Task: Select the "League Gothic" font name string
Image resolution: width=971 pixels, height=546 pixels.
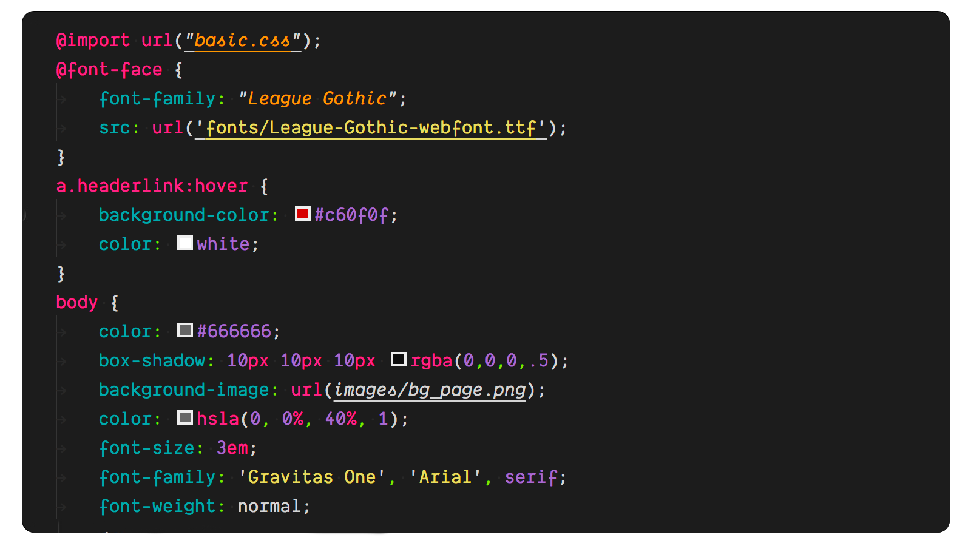Action: pos(317,98)
